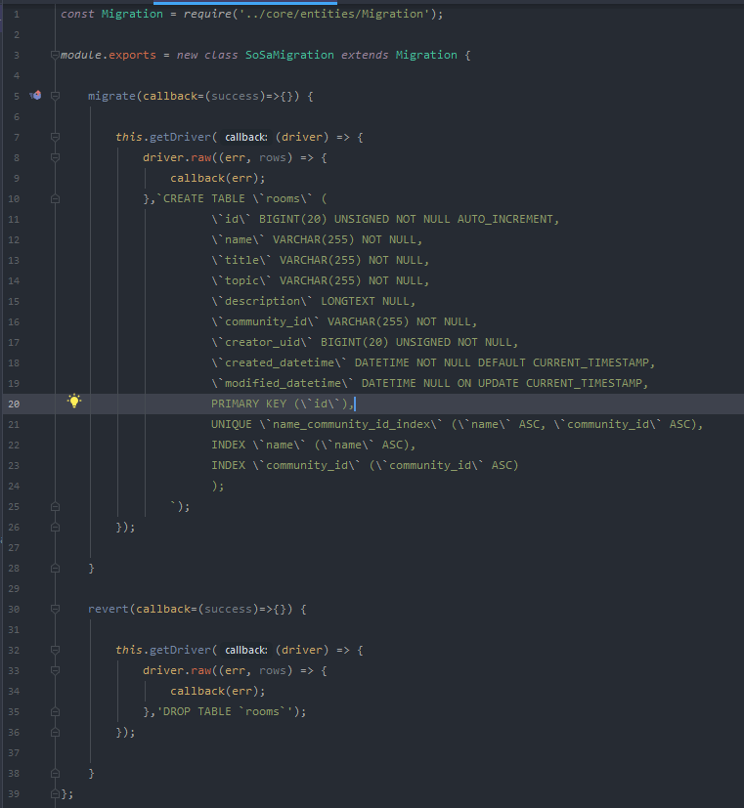The width and height of the screenshot is (744, 808).
Task: Click line number 39 in the gutter
Action: tap(14, 793)
